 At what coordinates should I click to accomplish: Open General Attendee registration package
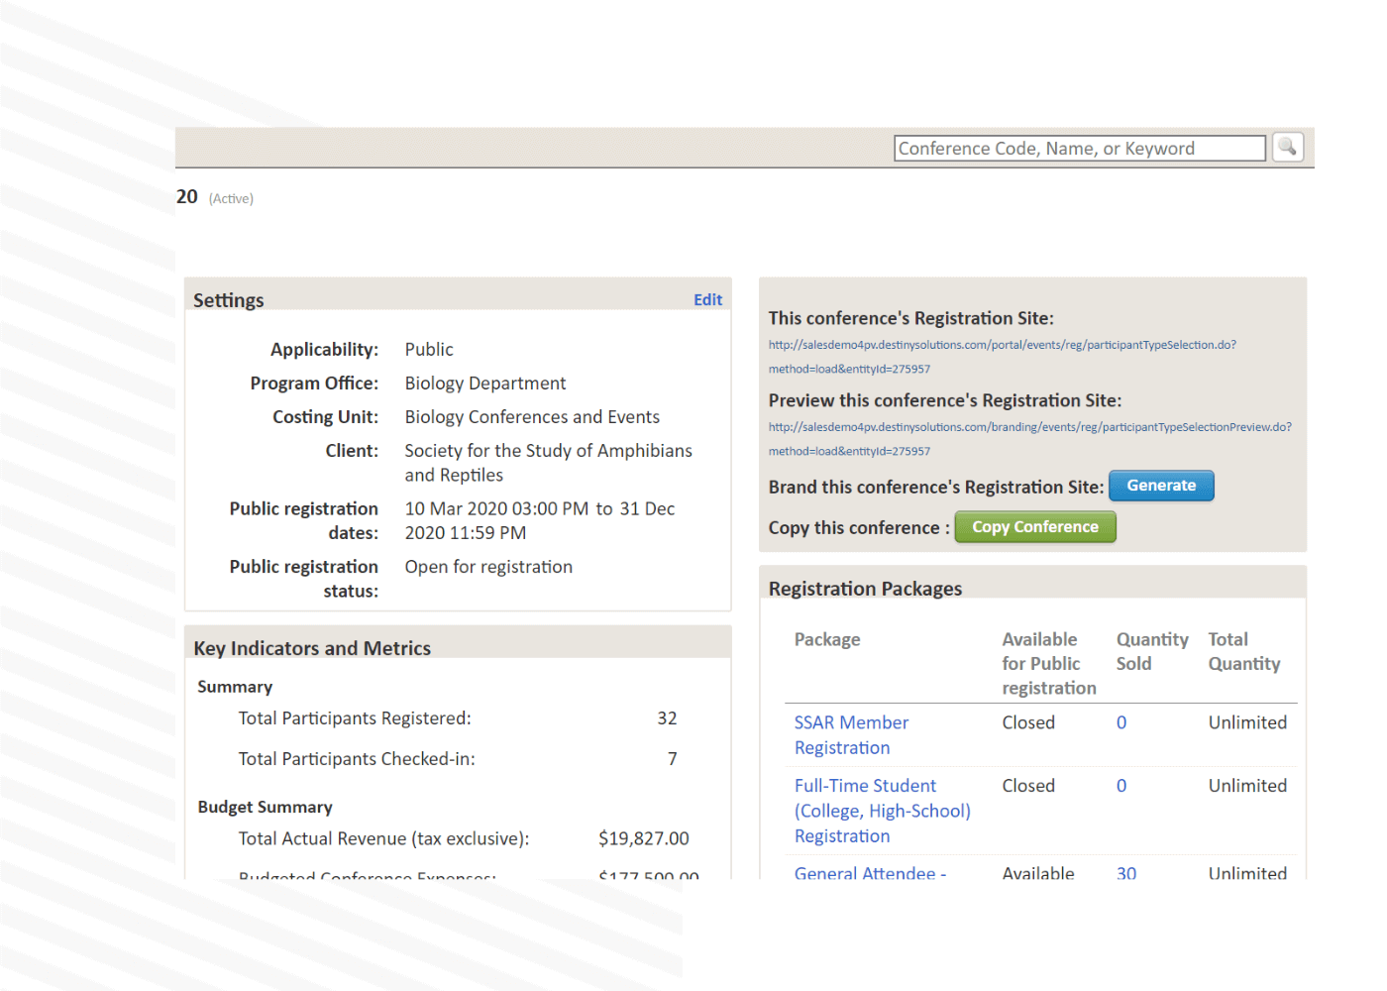(869, 873)
